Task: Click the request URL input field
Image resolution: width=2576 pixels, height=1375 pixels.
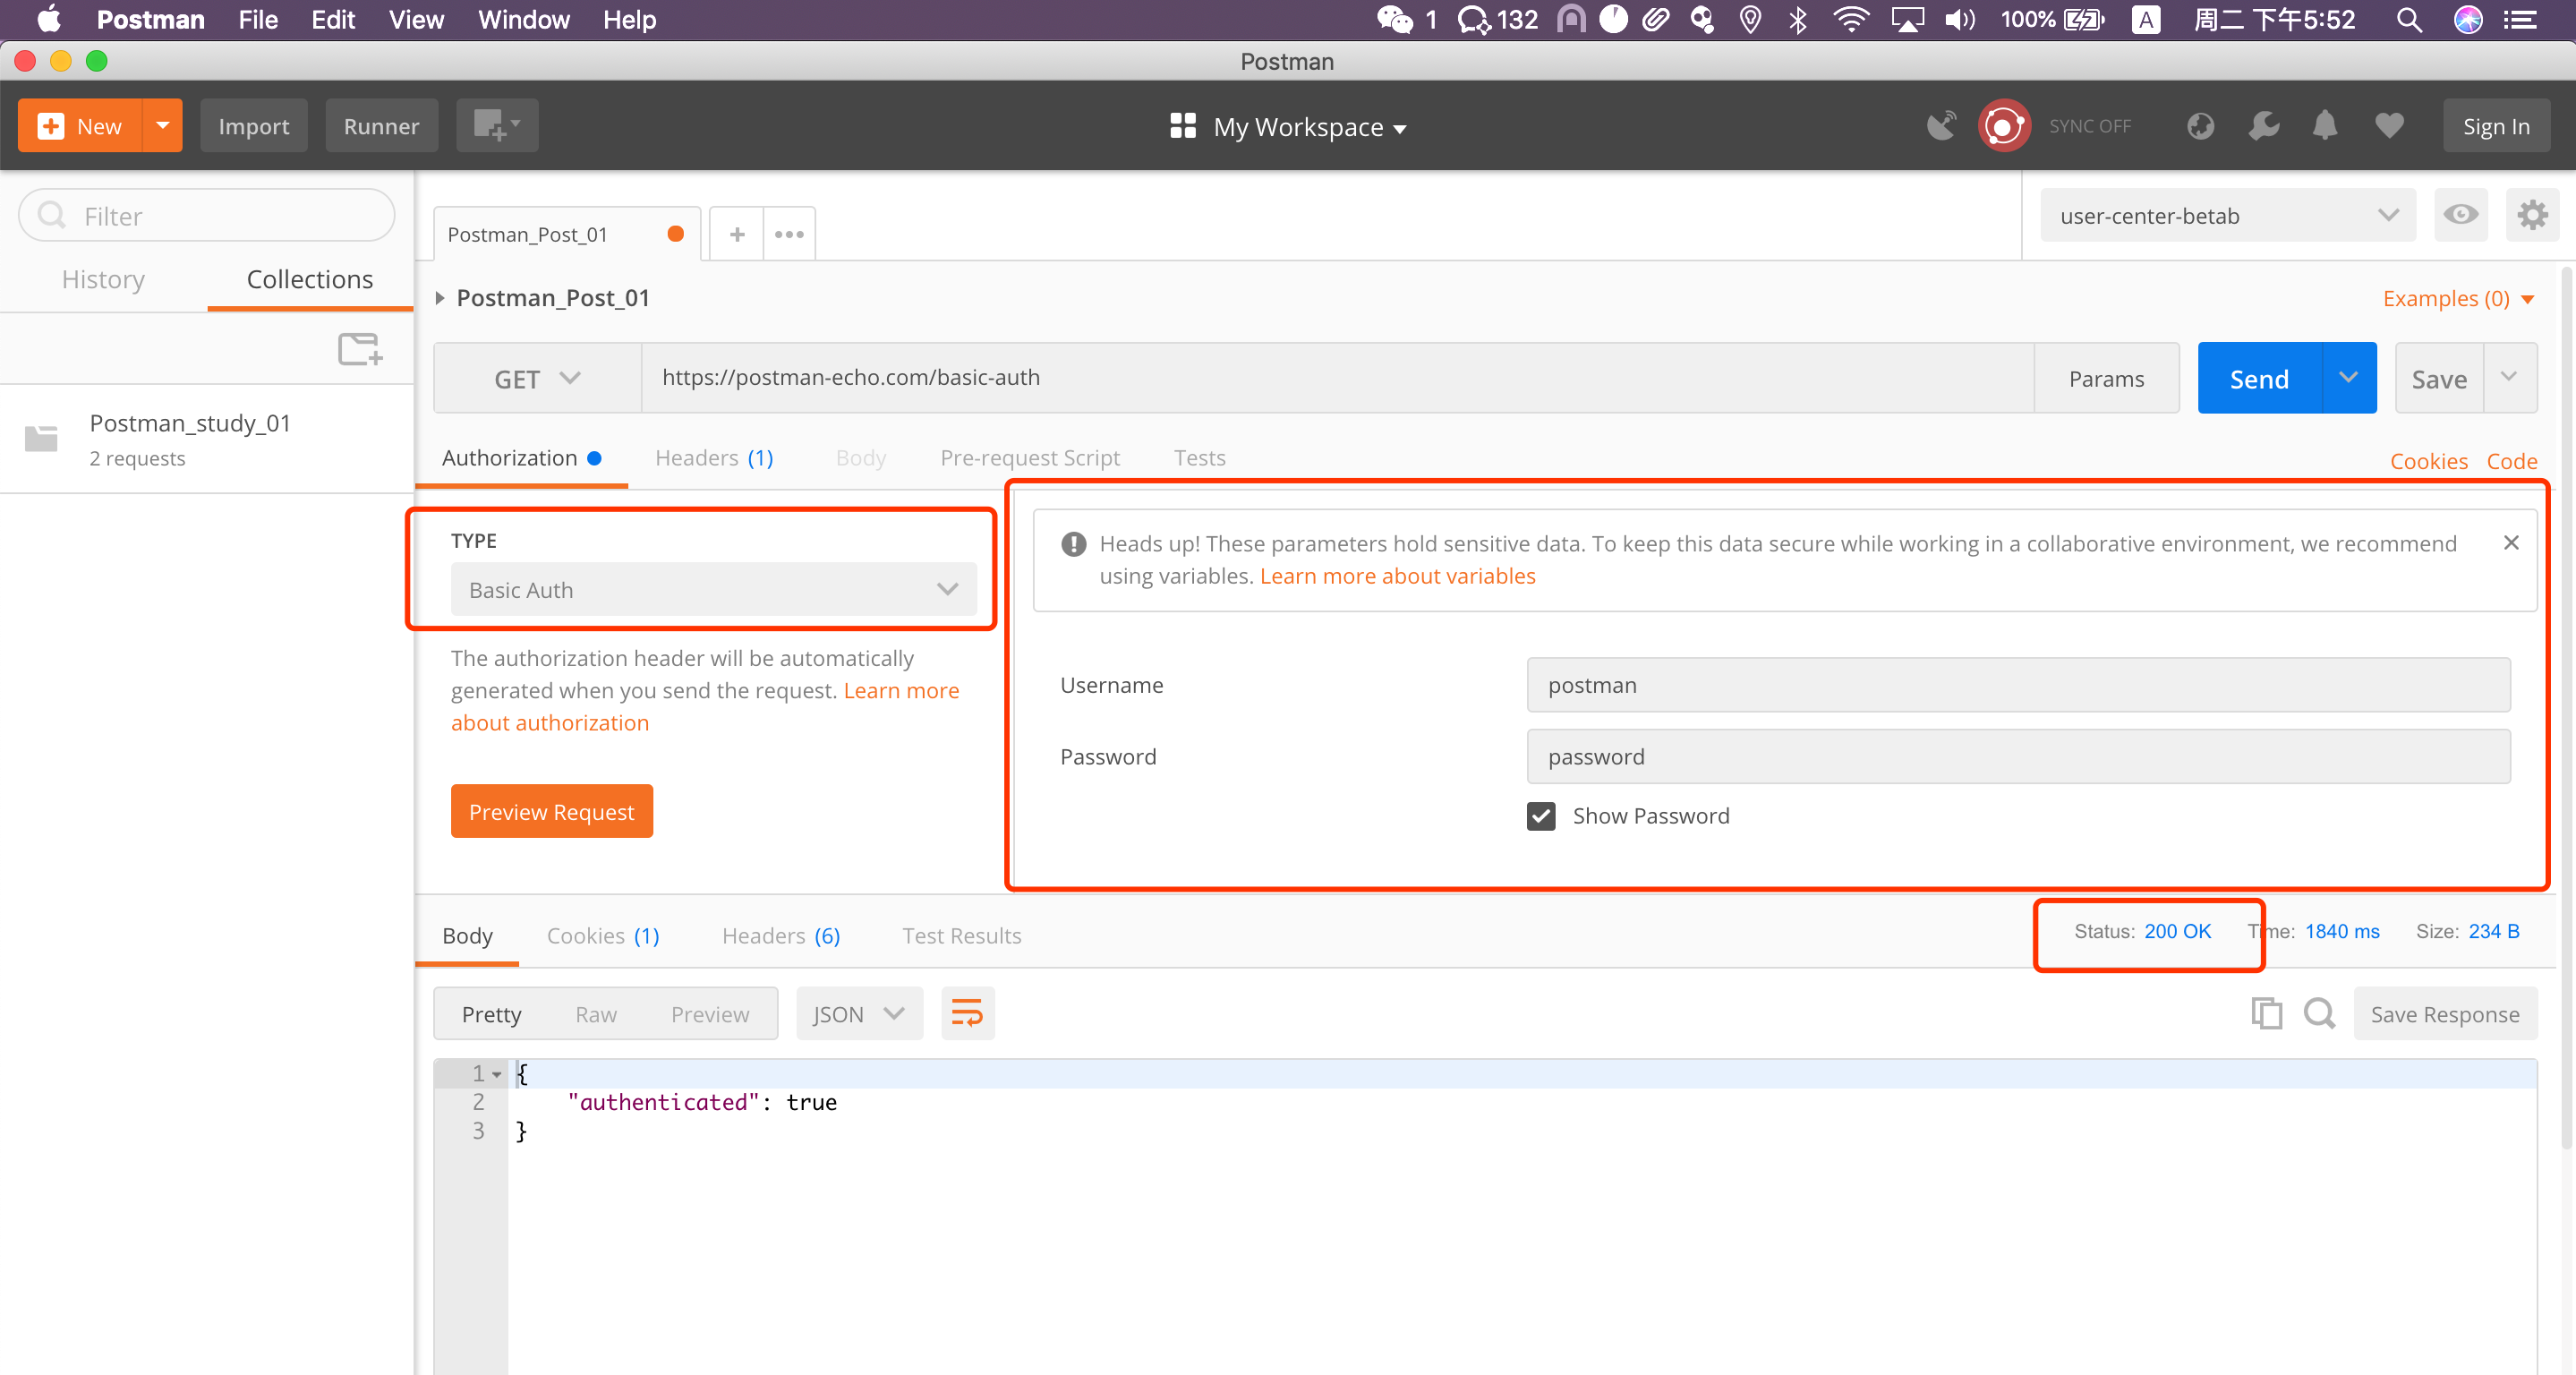Action: [1337, 378]
